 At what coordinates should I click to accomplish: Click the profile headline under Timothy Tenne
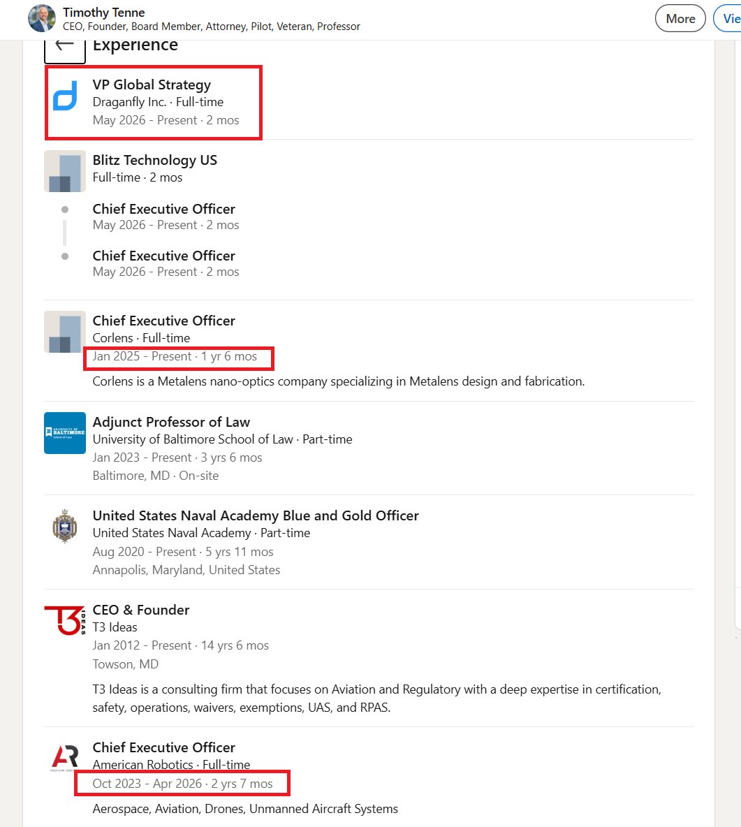click(212, 27)
